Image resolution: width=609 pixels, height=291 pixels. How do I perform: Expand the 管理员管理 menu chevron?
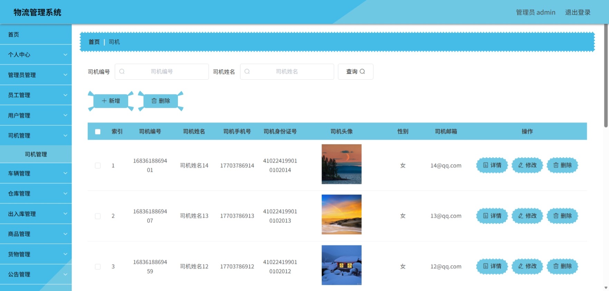click(x=65, y=75)
